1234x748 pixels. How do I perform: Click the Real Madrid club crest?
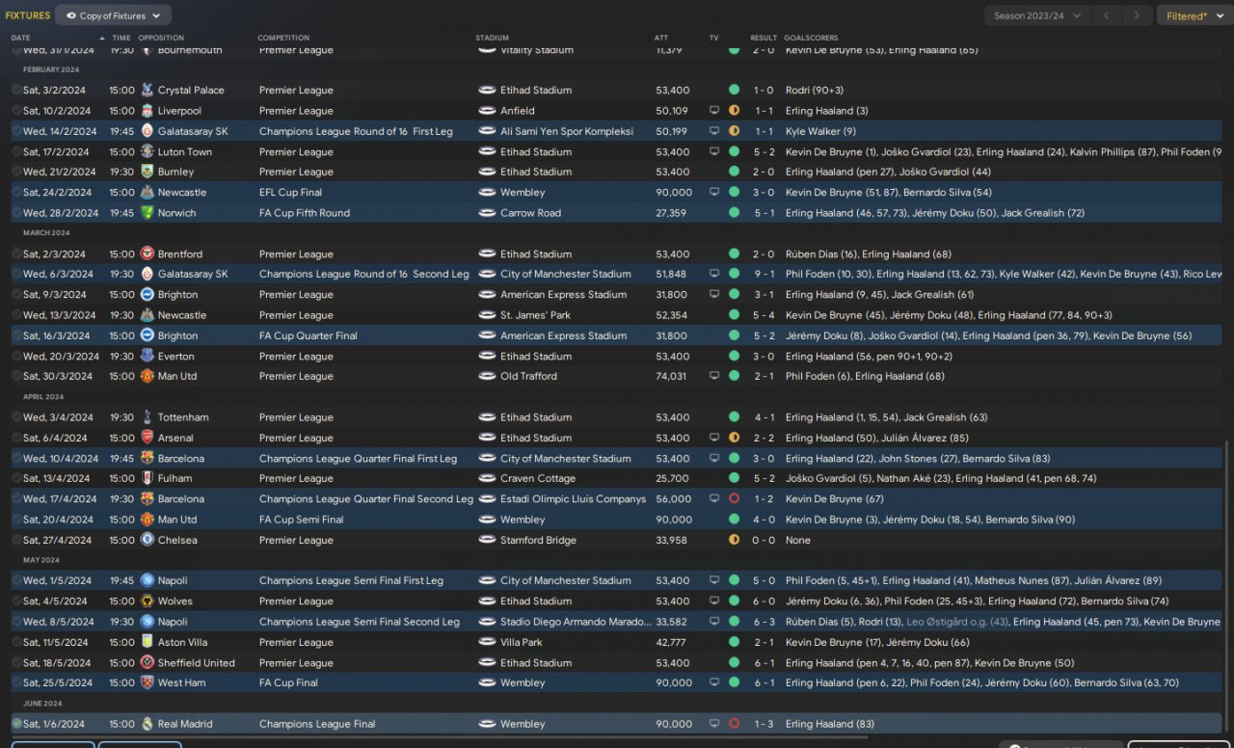(x=147, y=724)
